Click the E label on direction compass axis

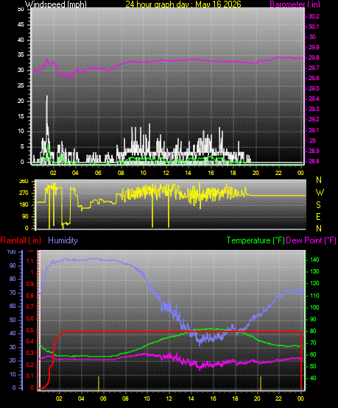pos(318,216)
